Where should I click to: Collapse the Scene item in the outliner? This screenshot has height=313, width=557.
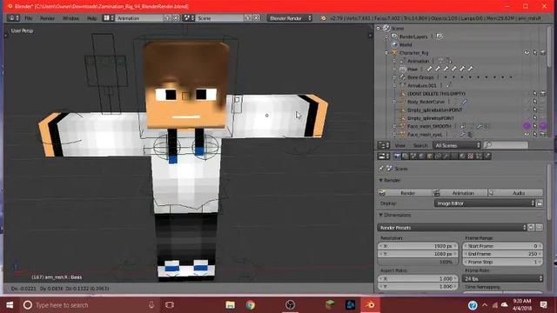[379, 28]
